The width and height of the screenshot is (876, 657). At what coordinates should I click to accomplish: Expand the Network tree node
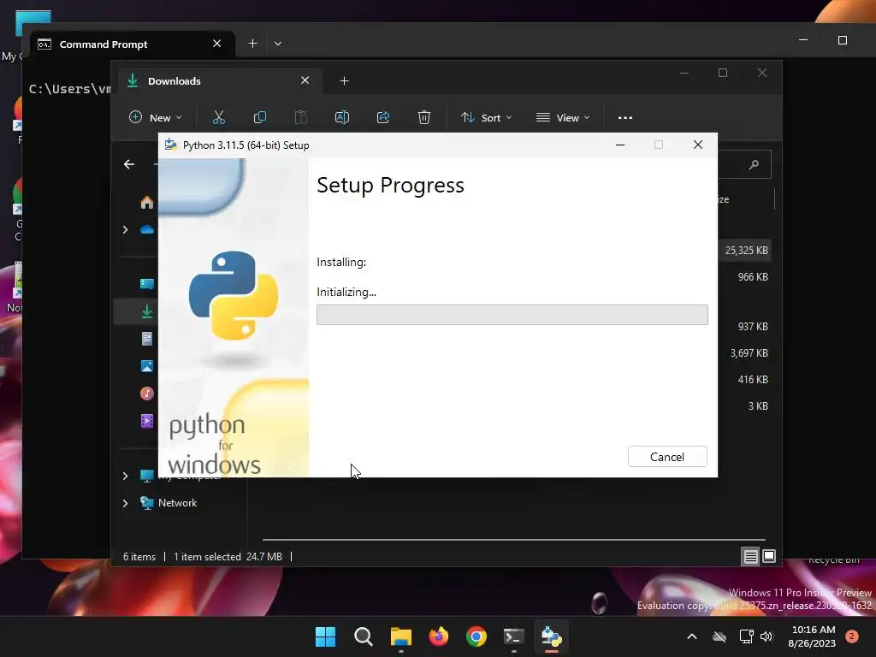tap(125, 503)
